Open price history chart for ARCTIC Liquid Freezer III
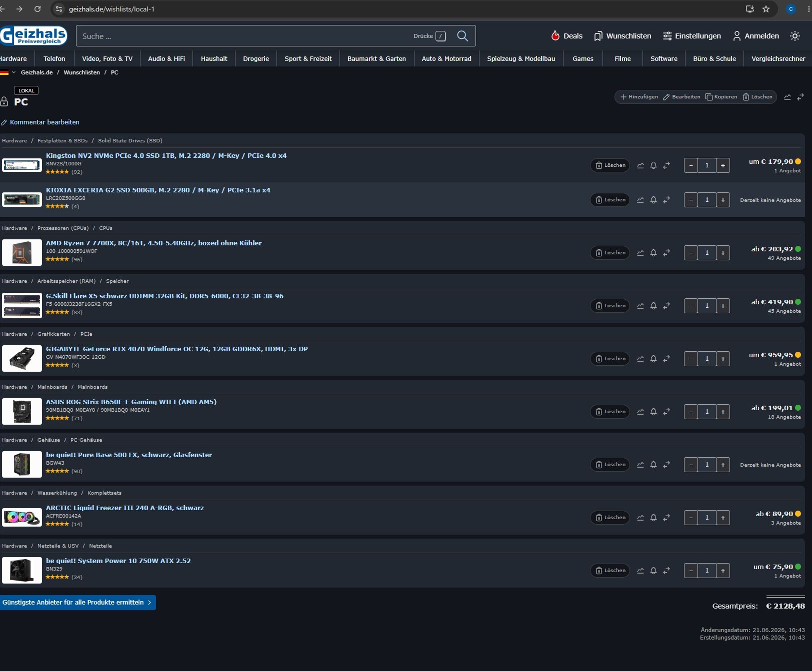The width and height of the screenshot is (812, 671). 640,518
